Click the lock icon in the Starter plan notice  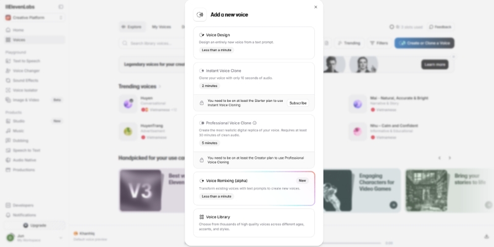(x=201, y=103)
